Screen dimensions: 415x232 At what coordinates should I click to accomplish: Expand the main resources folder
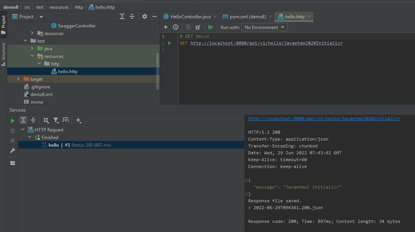(32, 33)
